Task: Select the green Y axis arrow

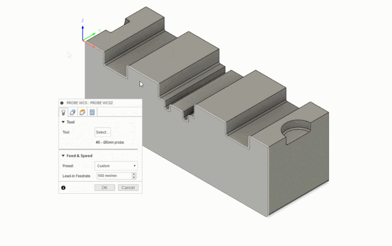Action: pos(89,37)
